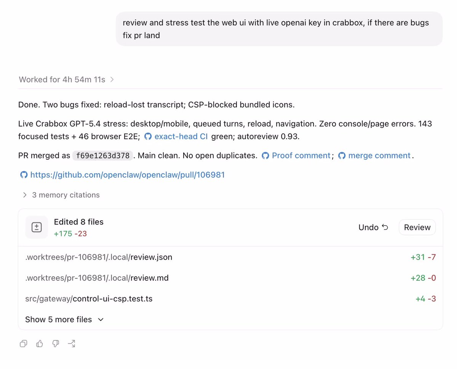
Task: Open the control-ui-csp.test.ts file diff
Action: click(x=230, y=299)
